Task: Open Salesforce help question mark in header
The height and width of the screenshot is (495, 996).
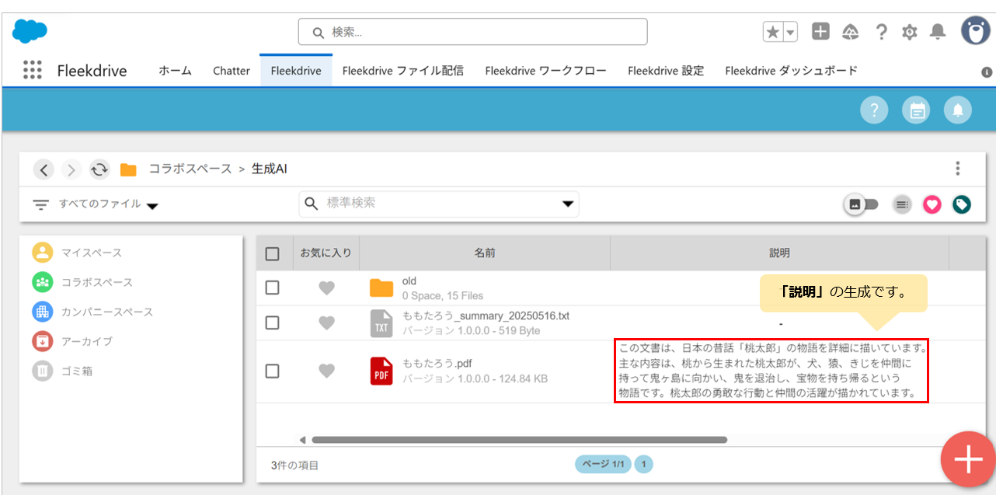Action: coord(881,31)
